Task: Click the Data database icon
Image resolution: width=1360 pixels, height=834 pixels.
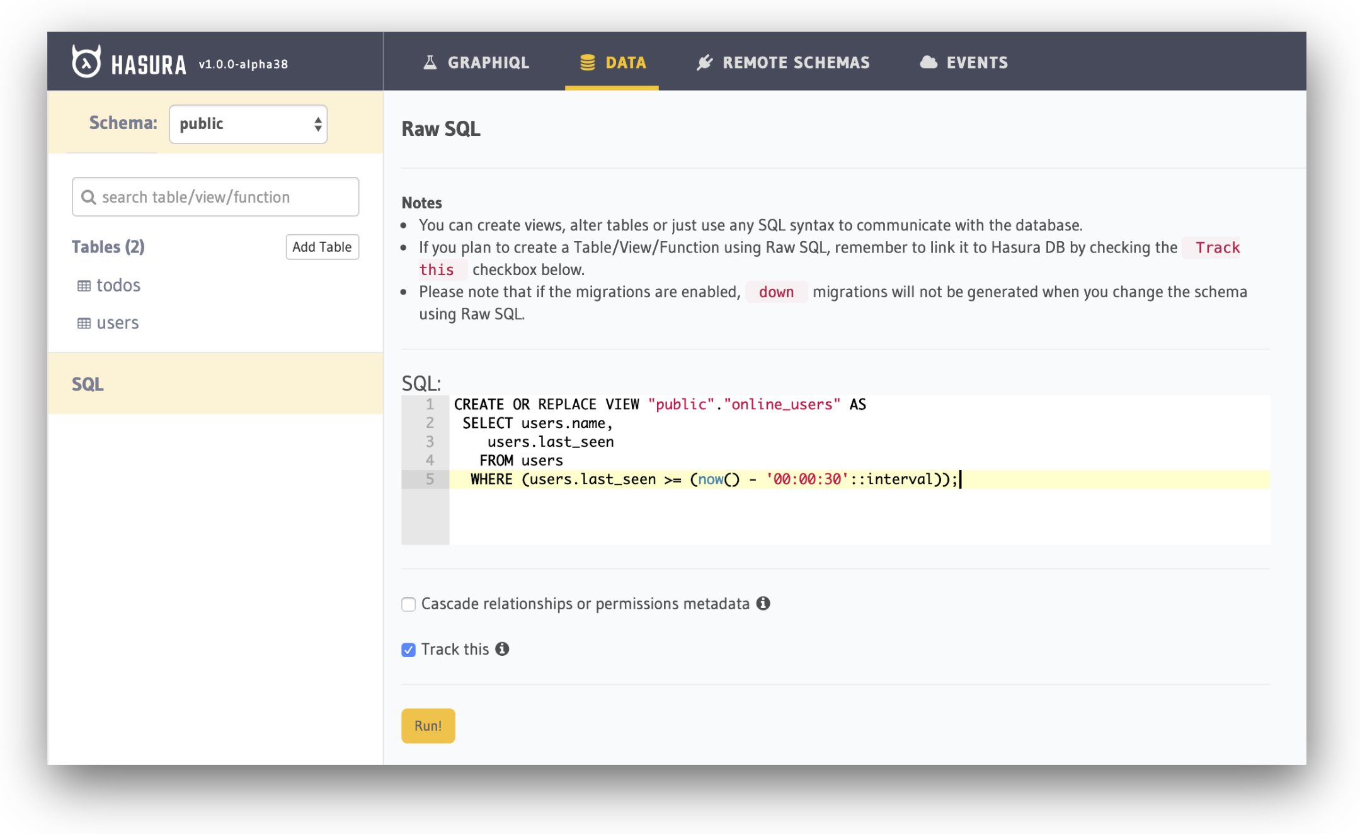Action: coord(587,62)
